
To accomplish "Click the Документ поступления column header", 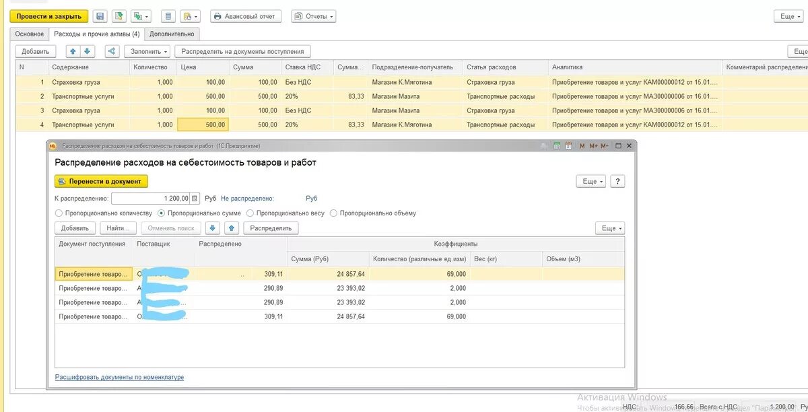I will pos(94,251).
